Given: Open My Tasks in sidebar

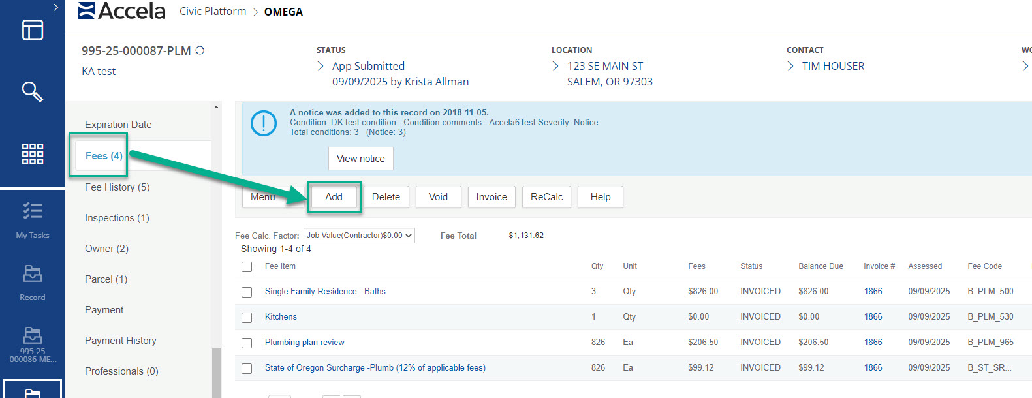Looking at the screenshot, I should click(x=33, y=220).
